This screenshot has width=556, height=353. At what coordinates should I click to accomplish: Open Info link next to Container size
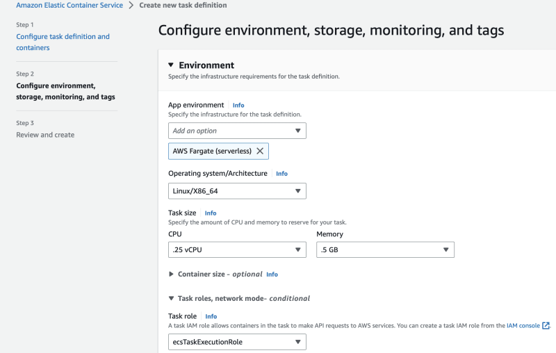pyautogui.click(x=272, y=274)
